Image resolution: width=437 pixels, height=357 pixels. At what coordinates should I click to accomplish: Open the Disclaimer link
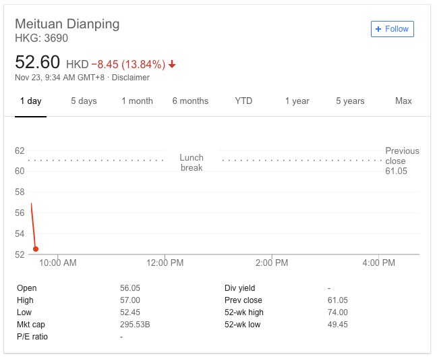coord(130,77)
